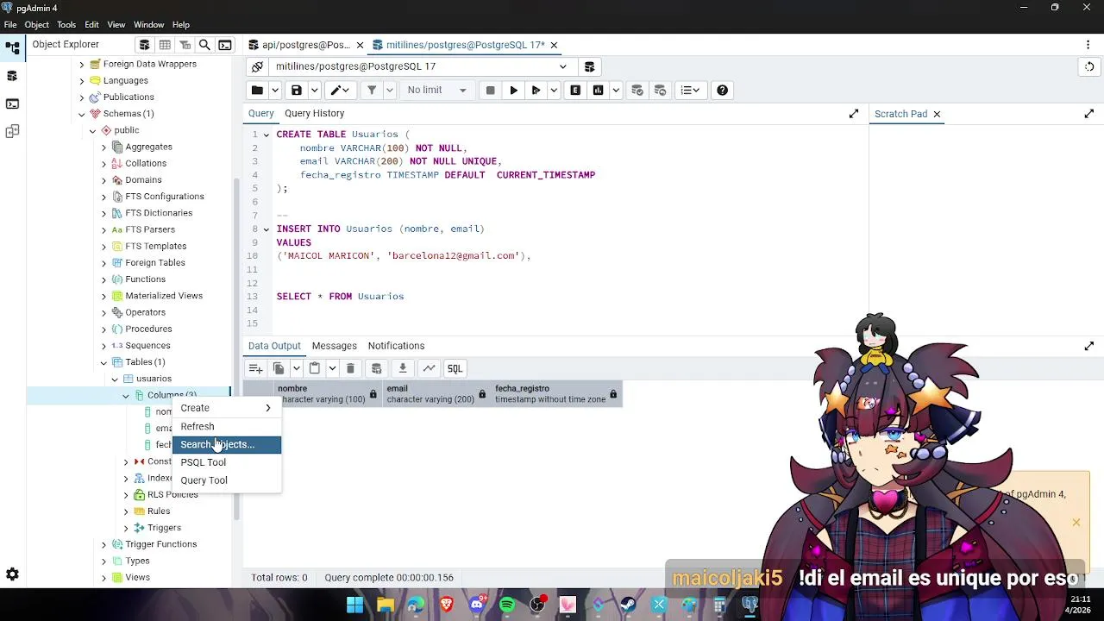Open the Filter options dropdown arrow
Image resolution: width=1104 pixels, height=621 pixels.
click(389, 91)
